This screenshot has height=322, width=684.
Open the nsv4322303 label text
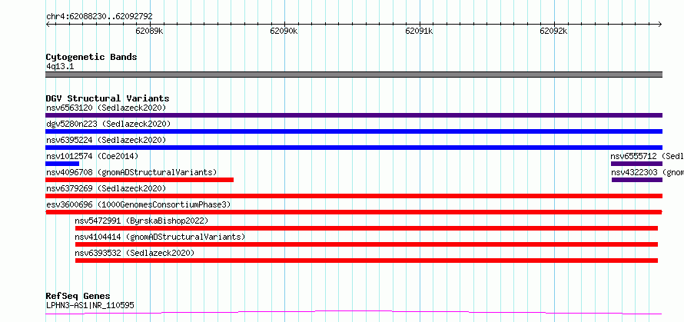click(647, 172)
